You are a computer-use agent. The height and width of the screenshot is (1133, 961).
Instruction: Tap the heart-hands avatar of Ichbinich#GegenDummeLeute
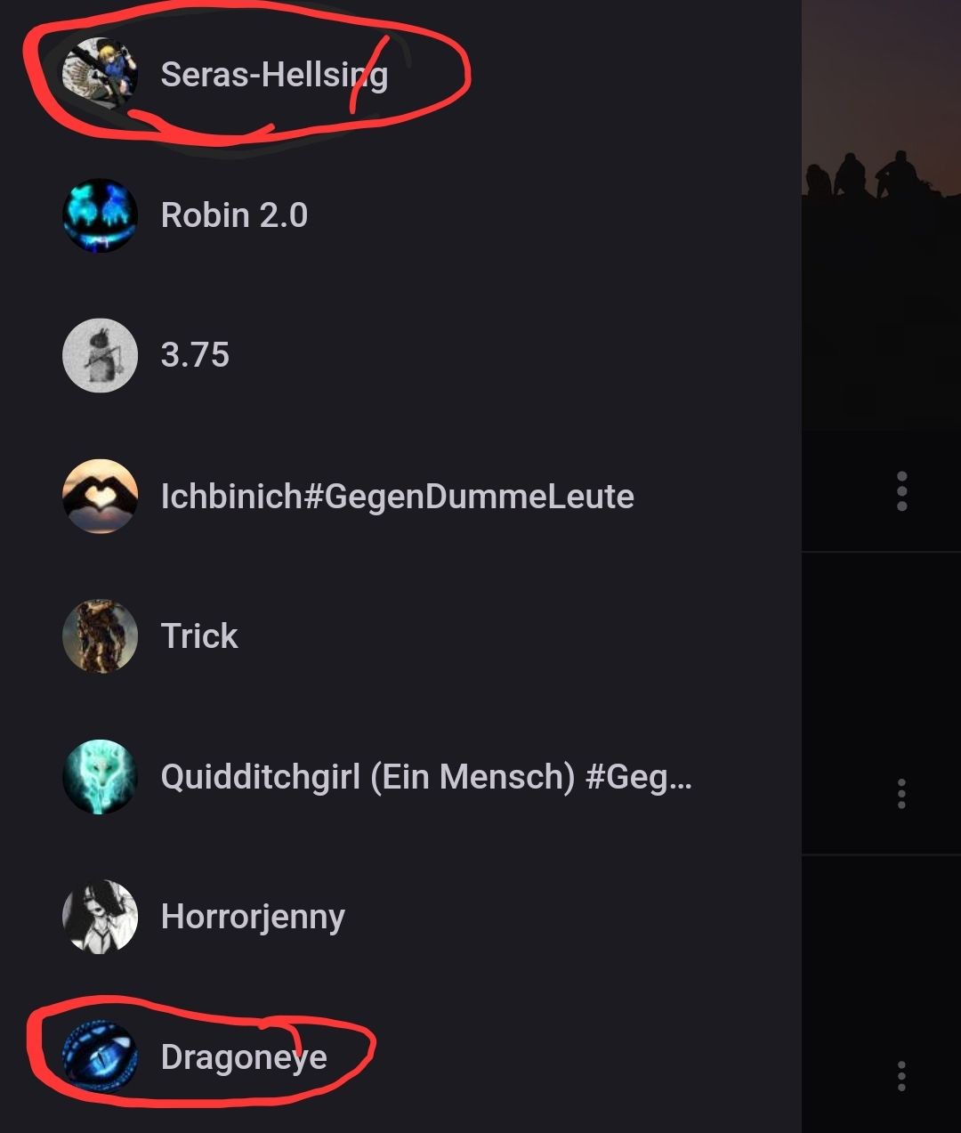(x=100, y=496)
